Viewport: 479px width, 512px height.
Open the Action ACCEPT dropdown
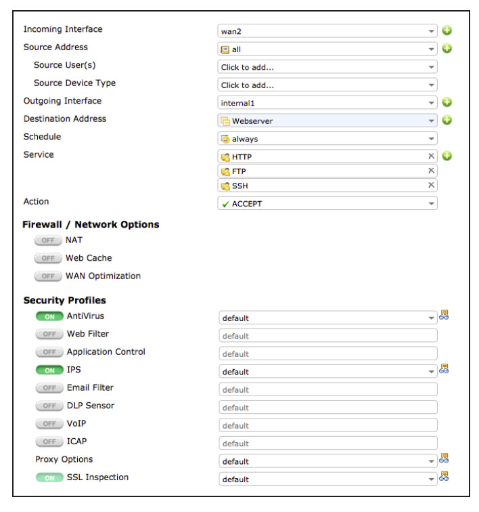[327, 203]
